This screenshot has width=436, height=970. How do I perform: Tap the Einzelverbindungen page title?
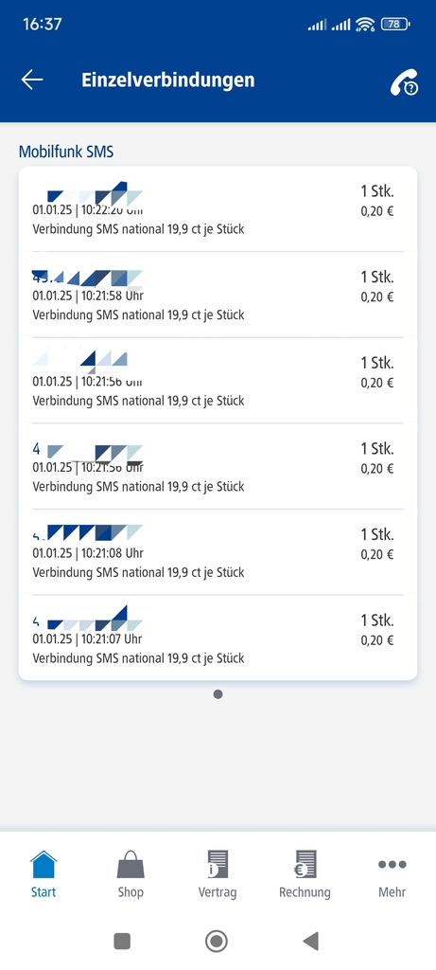(168, 80)
